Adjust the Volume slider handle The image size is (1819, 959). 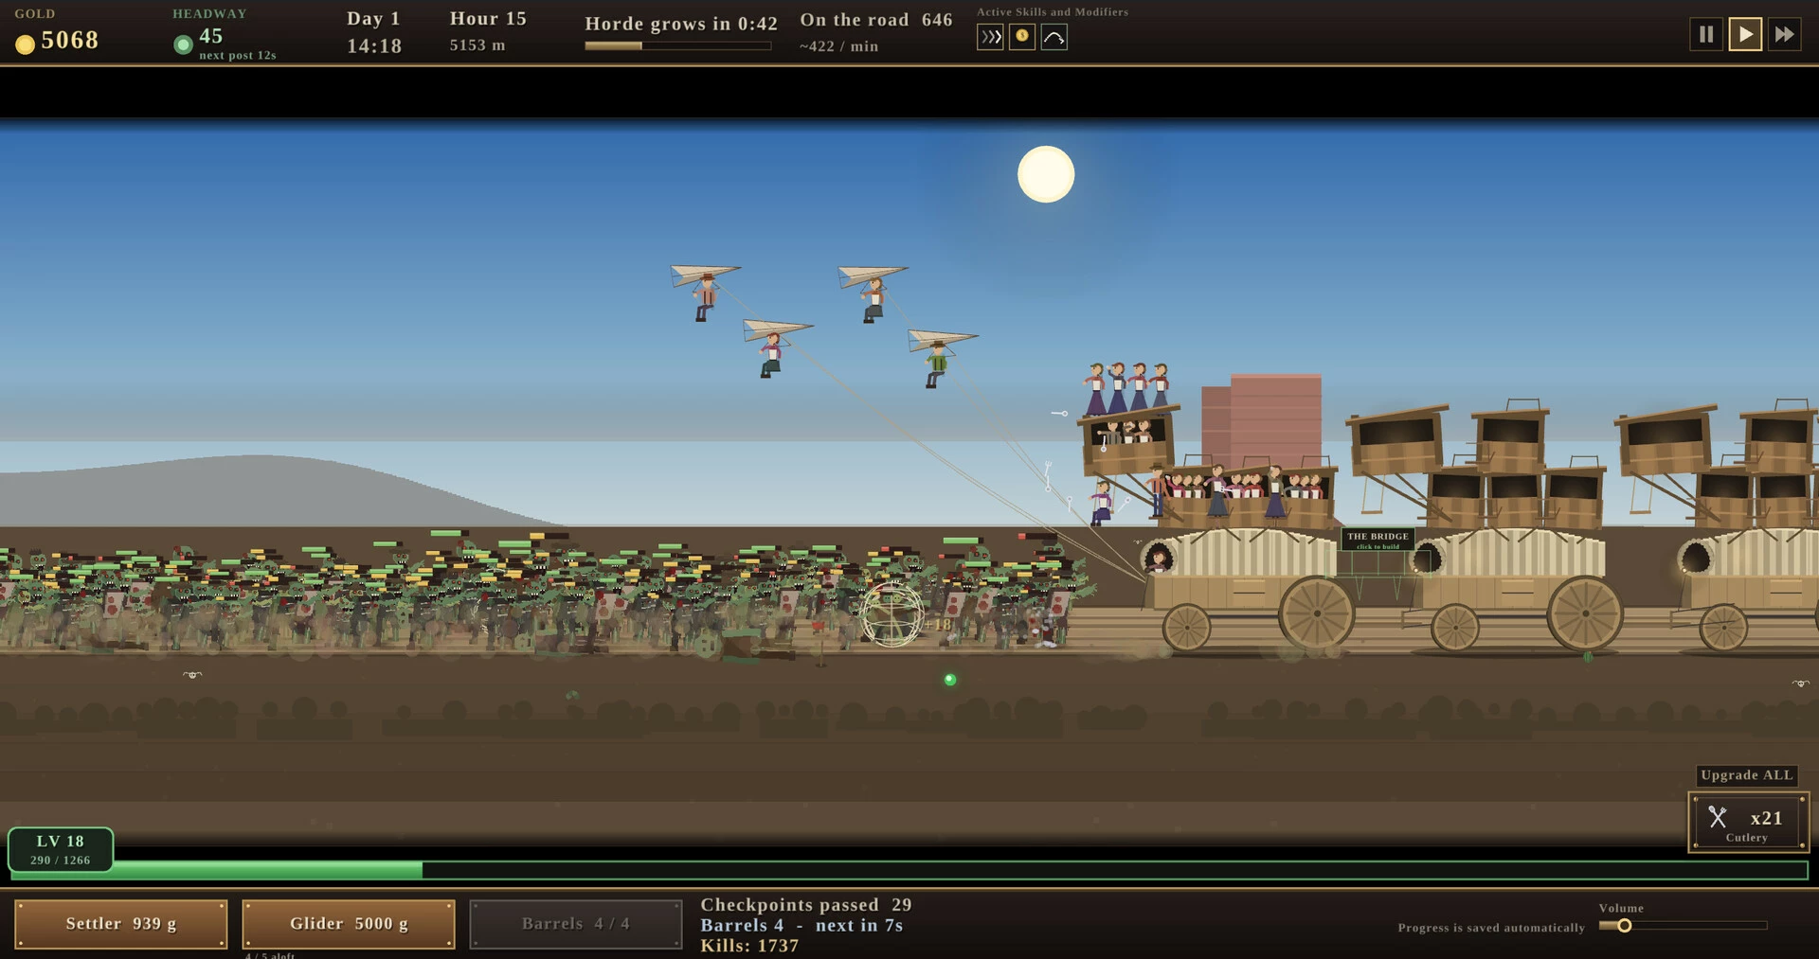[1624, 926]
